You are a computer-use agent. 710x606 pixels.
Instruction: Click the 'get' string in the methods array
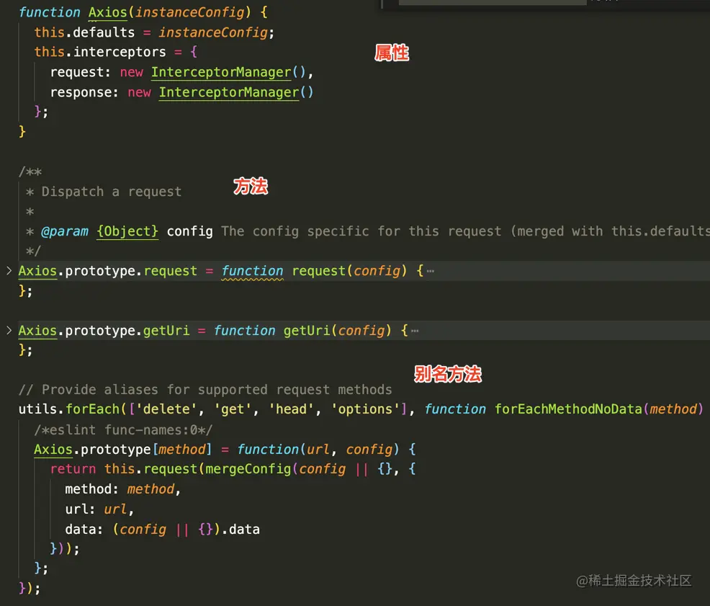pos(233,409)
